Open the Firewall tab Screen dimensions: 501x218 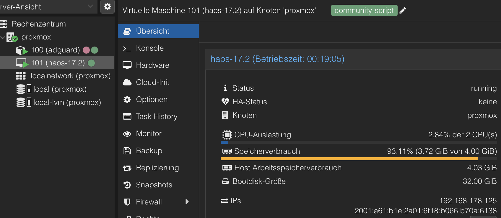click(x=158, y=202)
